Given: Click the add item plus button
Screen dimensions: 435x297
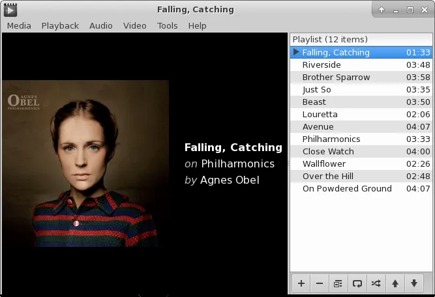Looking at the screenshot, I should tap(301, 283).
